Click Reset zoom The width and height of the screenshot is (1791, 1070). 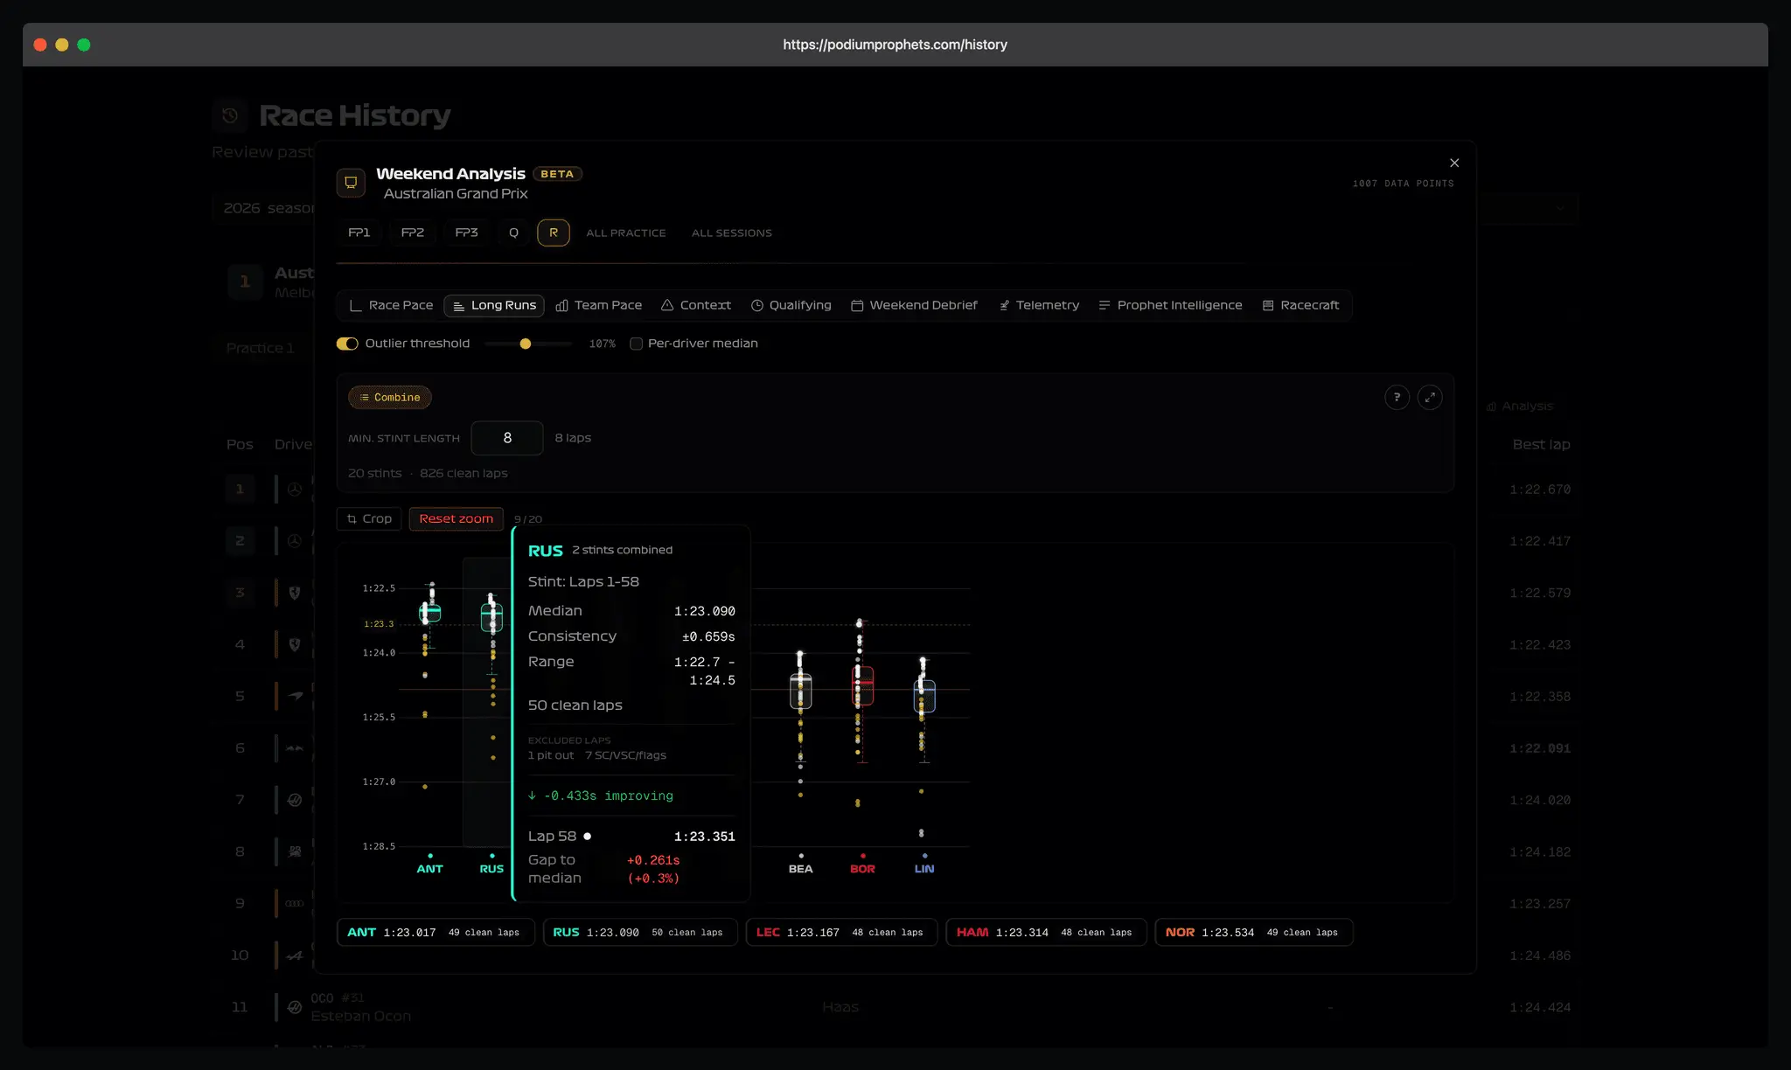pyautogui.click(x=456, y=518)
